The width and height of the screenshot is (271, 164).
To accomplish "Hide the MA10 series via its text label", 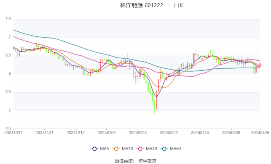I will [127, 149].
